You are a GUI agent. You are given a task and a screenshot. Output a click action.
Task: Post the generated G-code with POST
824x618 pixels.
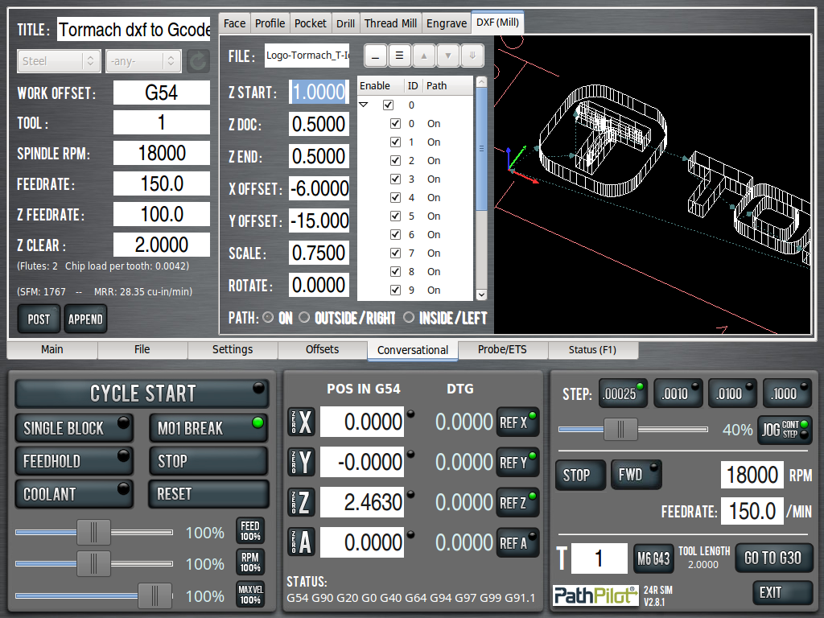(38, 319)
